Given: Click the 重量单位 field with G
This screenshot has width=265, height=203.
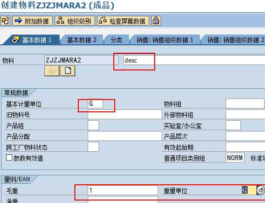Looking at the screenshot, I should tap(249, 190).
